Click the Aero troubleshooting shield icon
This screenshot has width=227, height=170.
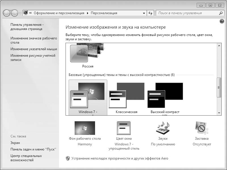coord(68,158)
